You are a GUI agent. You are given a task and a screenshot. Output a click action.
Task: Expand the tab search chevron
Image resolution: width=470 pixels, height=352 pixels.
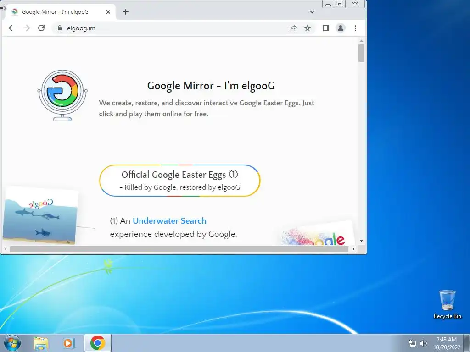[312, 12]
